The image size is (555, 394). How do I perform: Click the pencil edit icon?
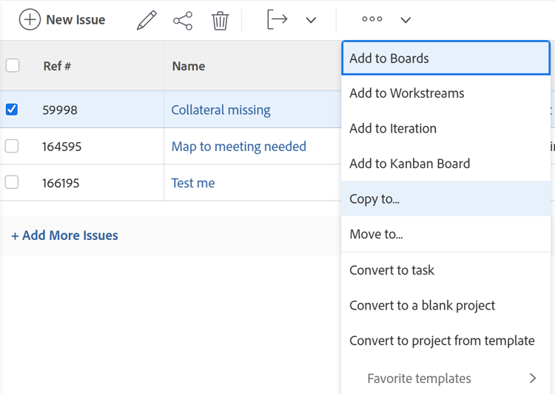[147, 20]
